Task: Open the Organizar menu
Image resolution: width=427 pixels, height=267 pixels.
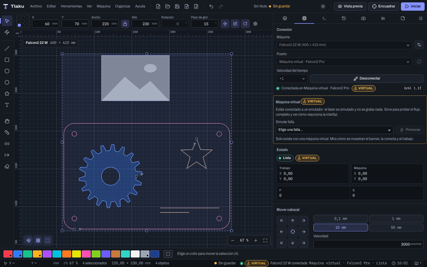Action: [x=123, y=6]
